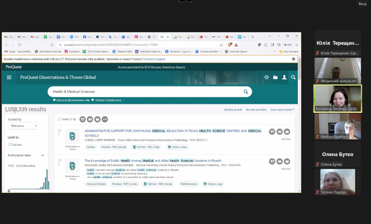The width and height of the screenshot is (371, 224).
Task: Print the Knowledge of Public Health result
Action: click(287, 162)
